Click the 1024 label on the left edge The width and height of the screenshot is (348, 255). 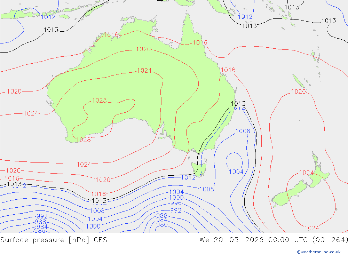pos(31,113)
